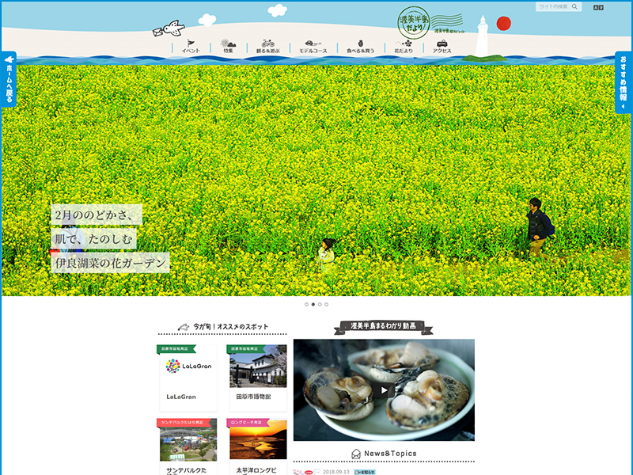The image size is (633, 475).
Task: Click the お知らせ tag on news item
Action: point(365,472)
